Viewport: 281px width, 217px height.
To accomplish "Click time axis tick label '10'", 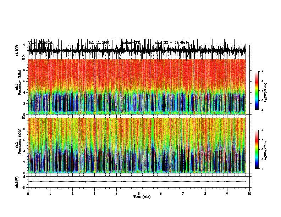I will pyautogui.click(x=249, y=194).
